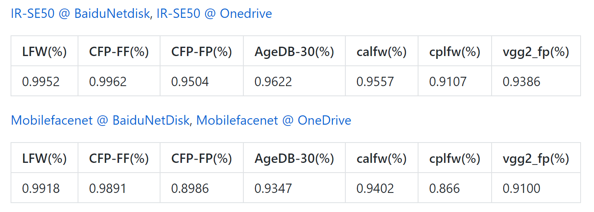Click the 0.9100 vgg2_fp value cell
This screenshot has width=594, height=212.
[x=536, y=188]
